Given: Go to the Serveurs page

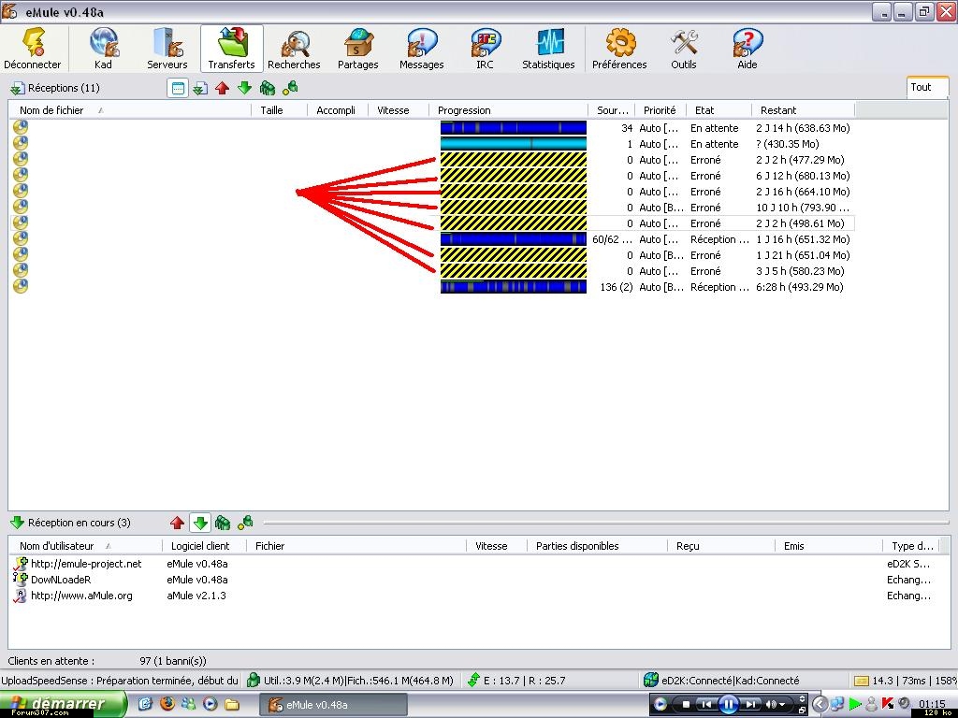Looking at the screenshot, I should (x=167, y=49).
